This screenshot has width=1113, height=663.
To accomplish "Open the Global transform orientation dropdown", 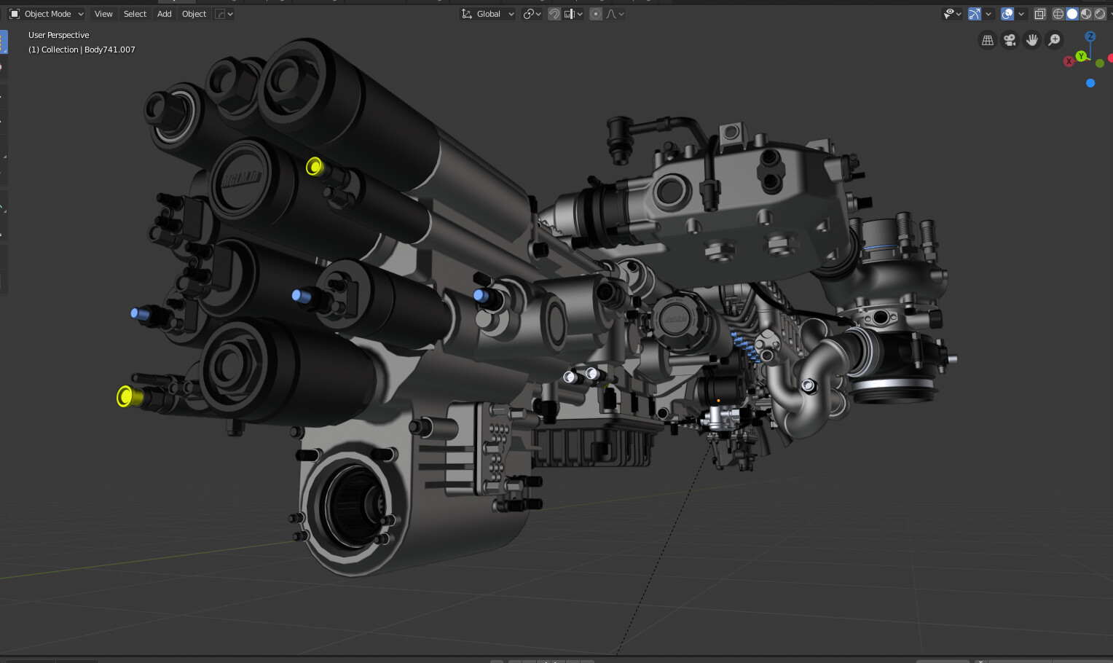I will (487, 13).
